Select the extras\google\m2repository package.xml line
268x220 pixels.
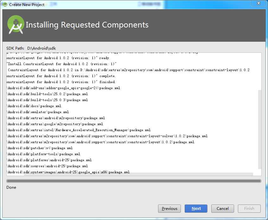[x=55, y=124]
